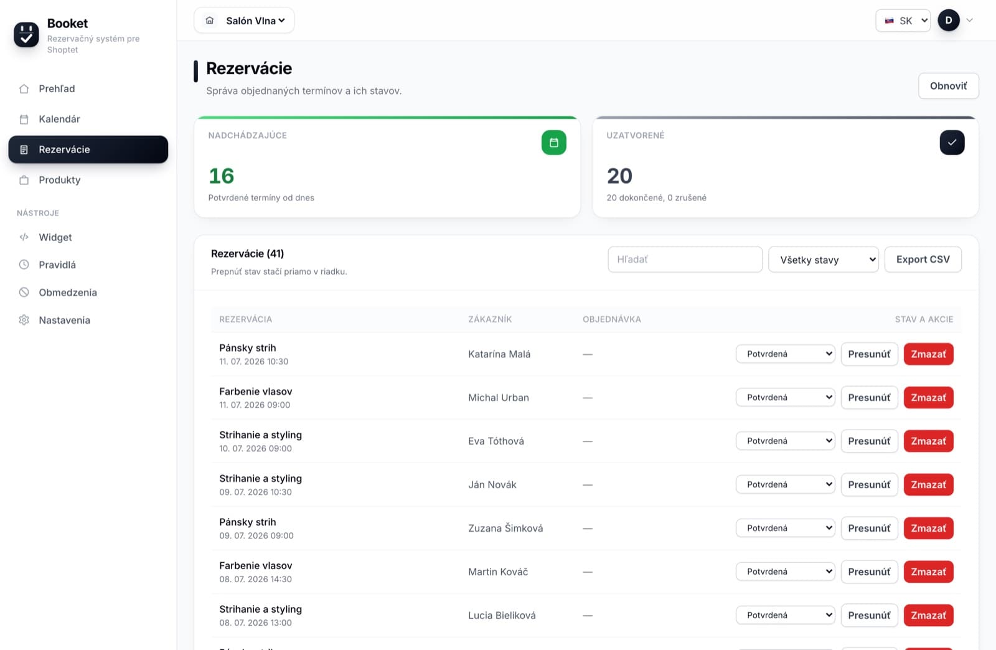Screen dimensions: 996x650
Task: Expand the account menu chevron beside the avatar
Action: pyautogui.click(x=969, y=21)
